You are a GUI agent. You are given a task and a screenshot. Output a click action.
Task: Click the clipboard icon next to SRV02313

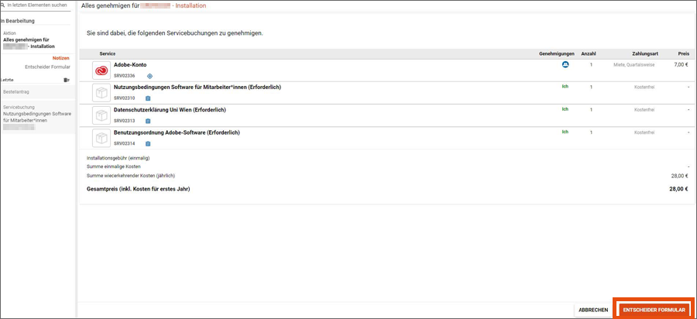pyautogui.click(x=148, y=121)
